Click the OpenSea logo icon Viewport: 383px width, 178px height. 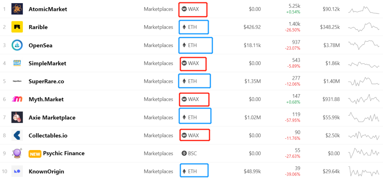click(x=17, y=45)
